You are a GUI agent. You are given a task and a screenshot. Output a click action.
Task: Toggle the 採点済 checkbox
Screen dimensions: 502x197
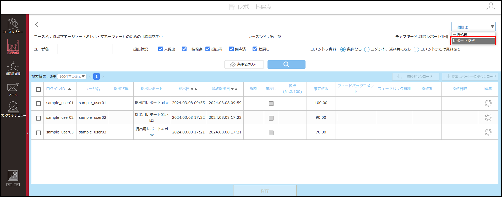point(231,49)
